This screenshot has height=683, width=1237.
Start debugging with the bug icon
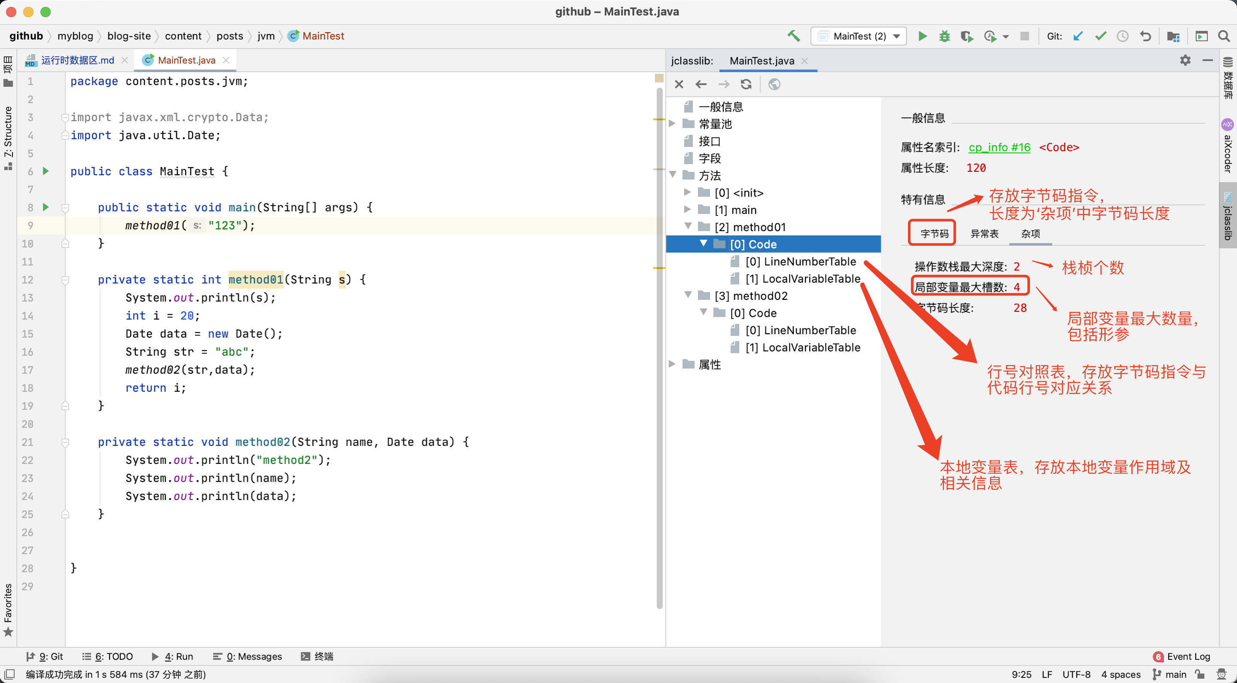[x=944, y=36]
